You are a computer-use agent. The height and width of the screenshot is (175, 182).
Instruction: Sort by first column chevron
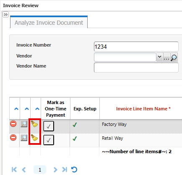(16, 109)
